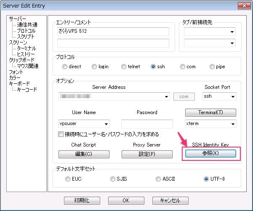
Task: Select UTF-8 as default character set
Action: [206, 179]
